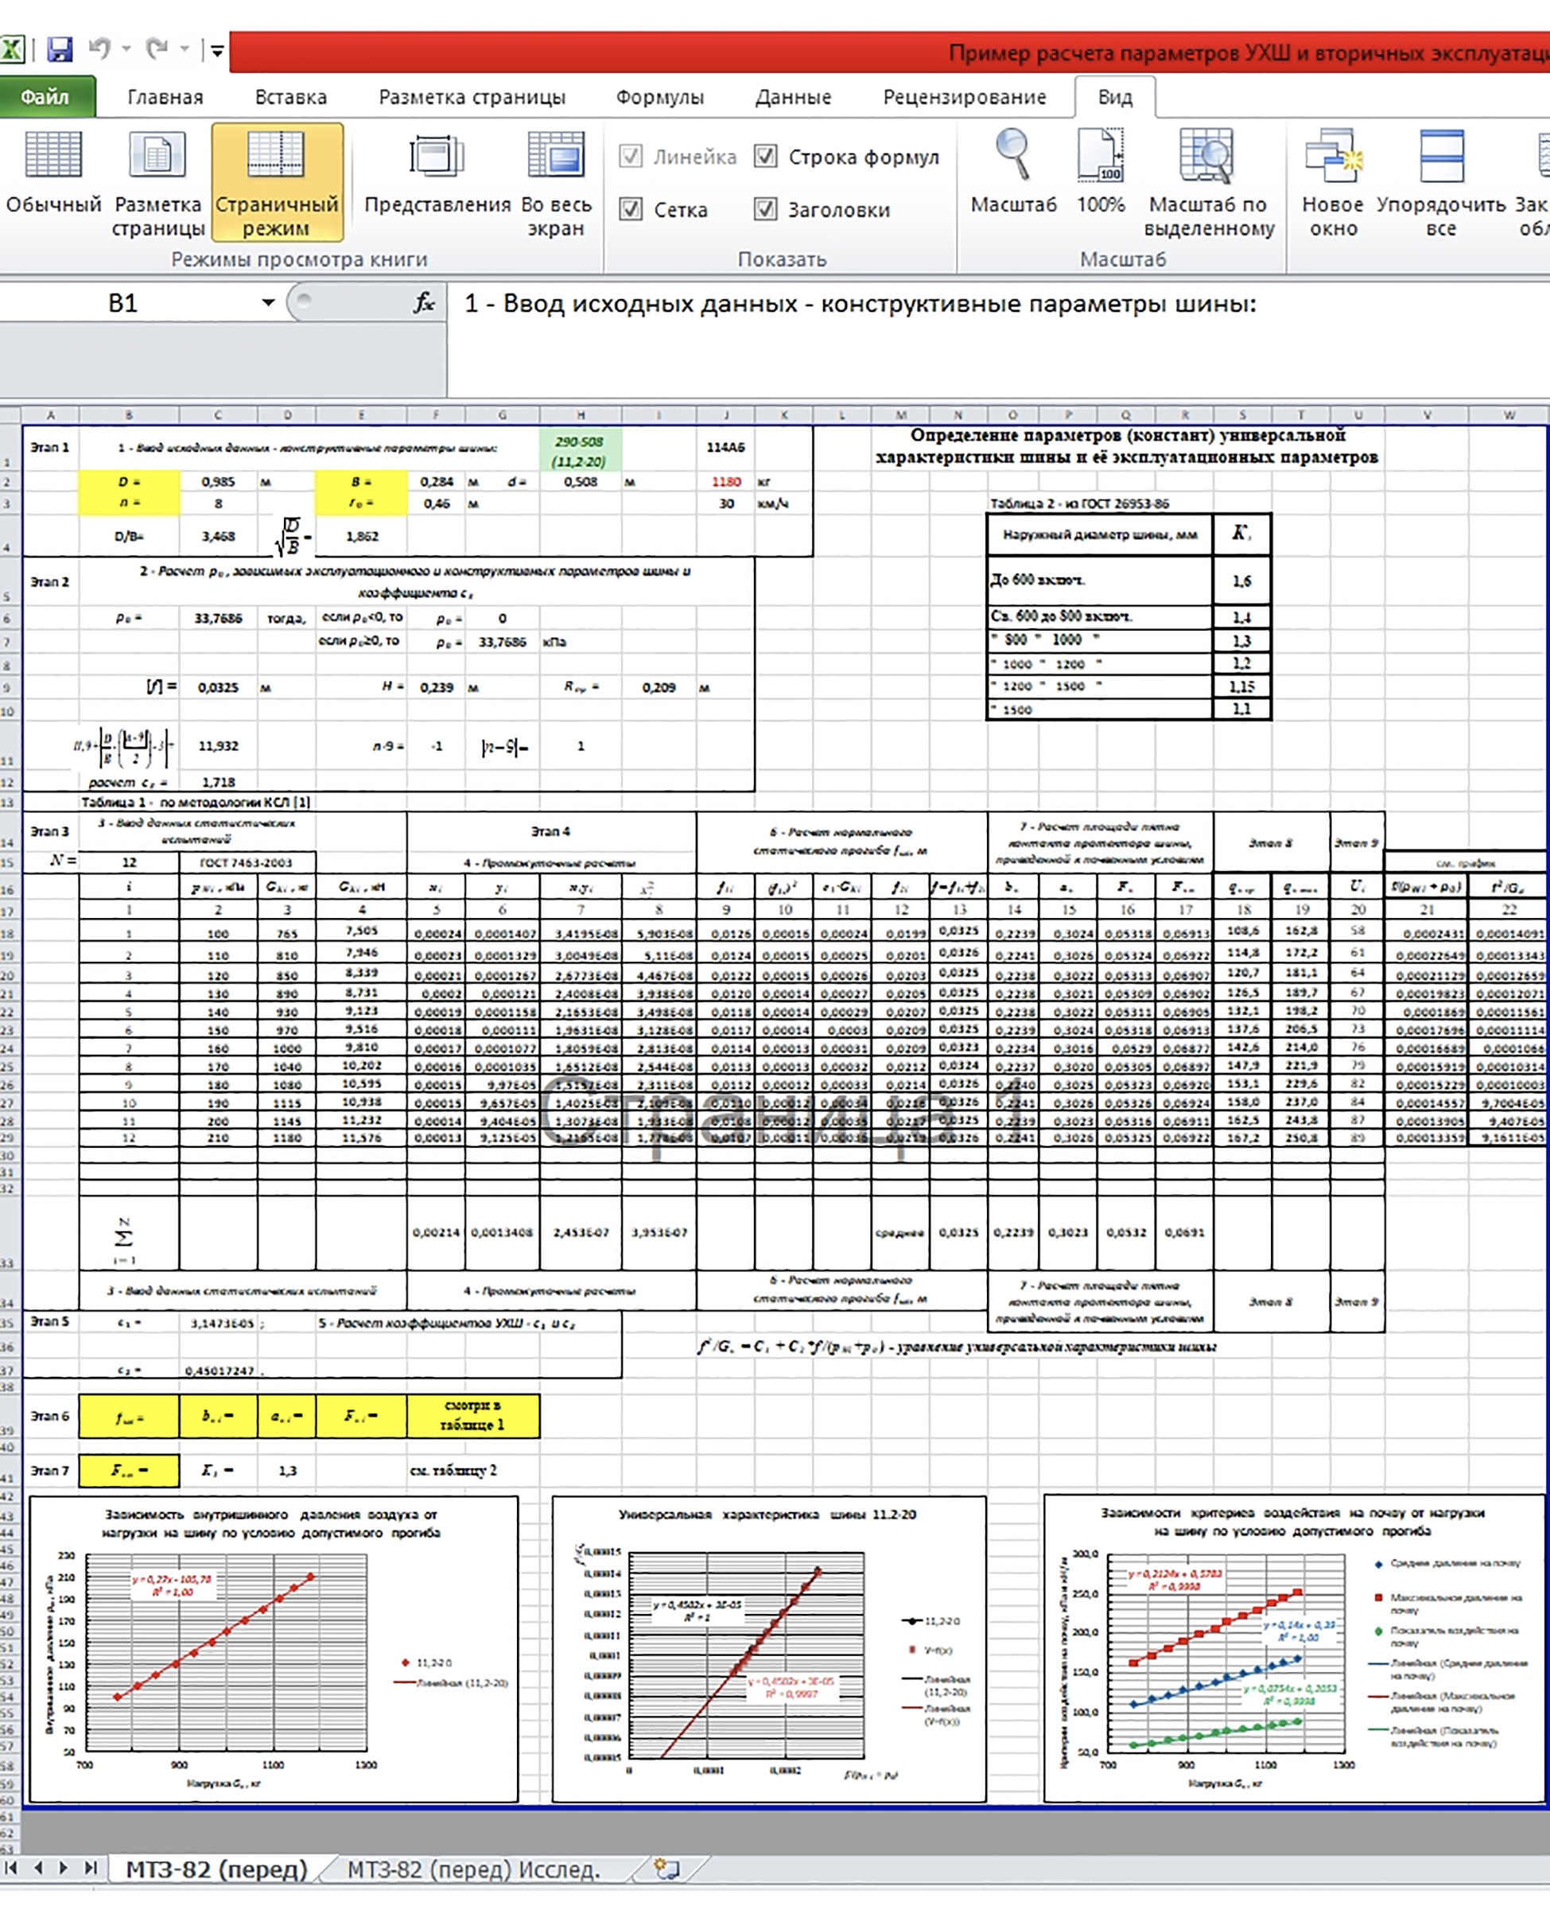The width and height of the screenshot is (1550, 1921).
Task: Open the Формулы ribbon tab
Action: 659,96
